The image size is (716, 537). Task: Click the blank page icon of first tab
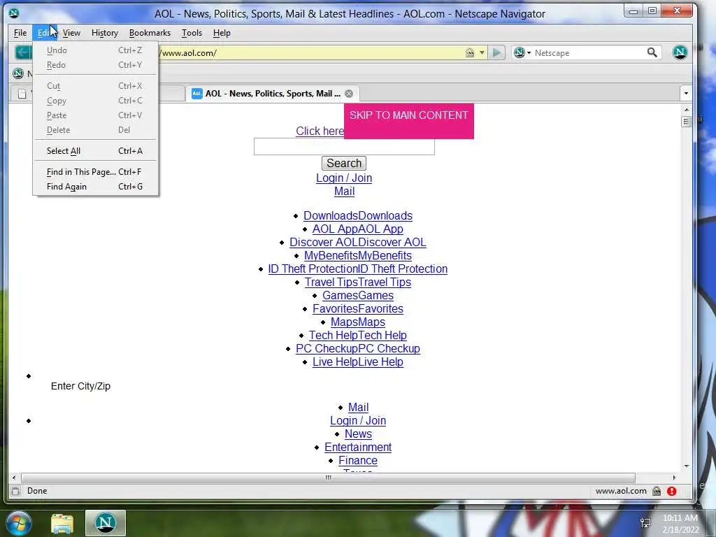[x=22, y=94]
